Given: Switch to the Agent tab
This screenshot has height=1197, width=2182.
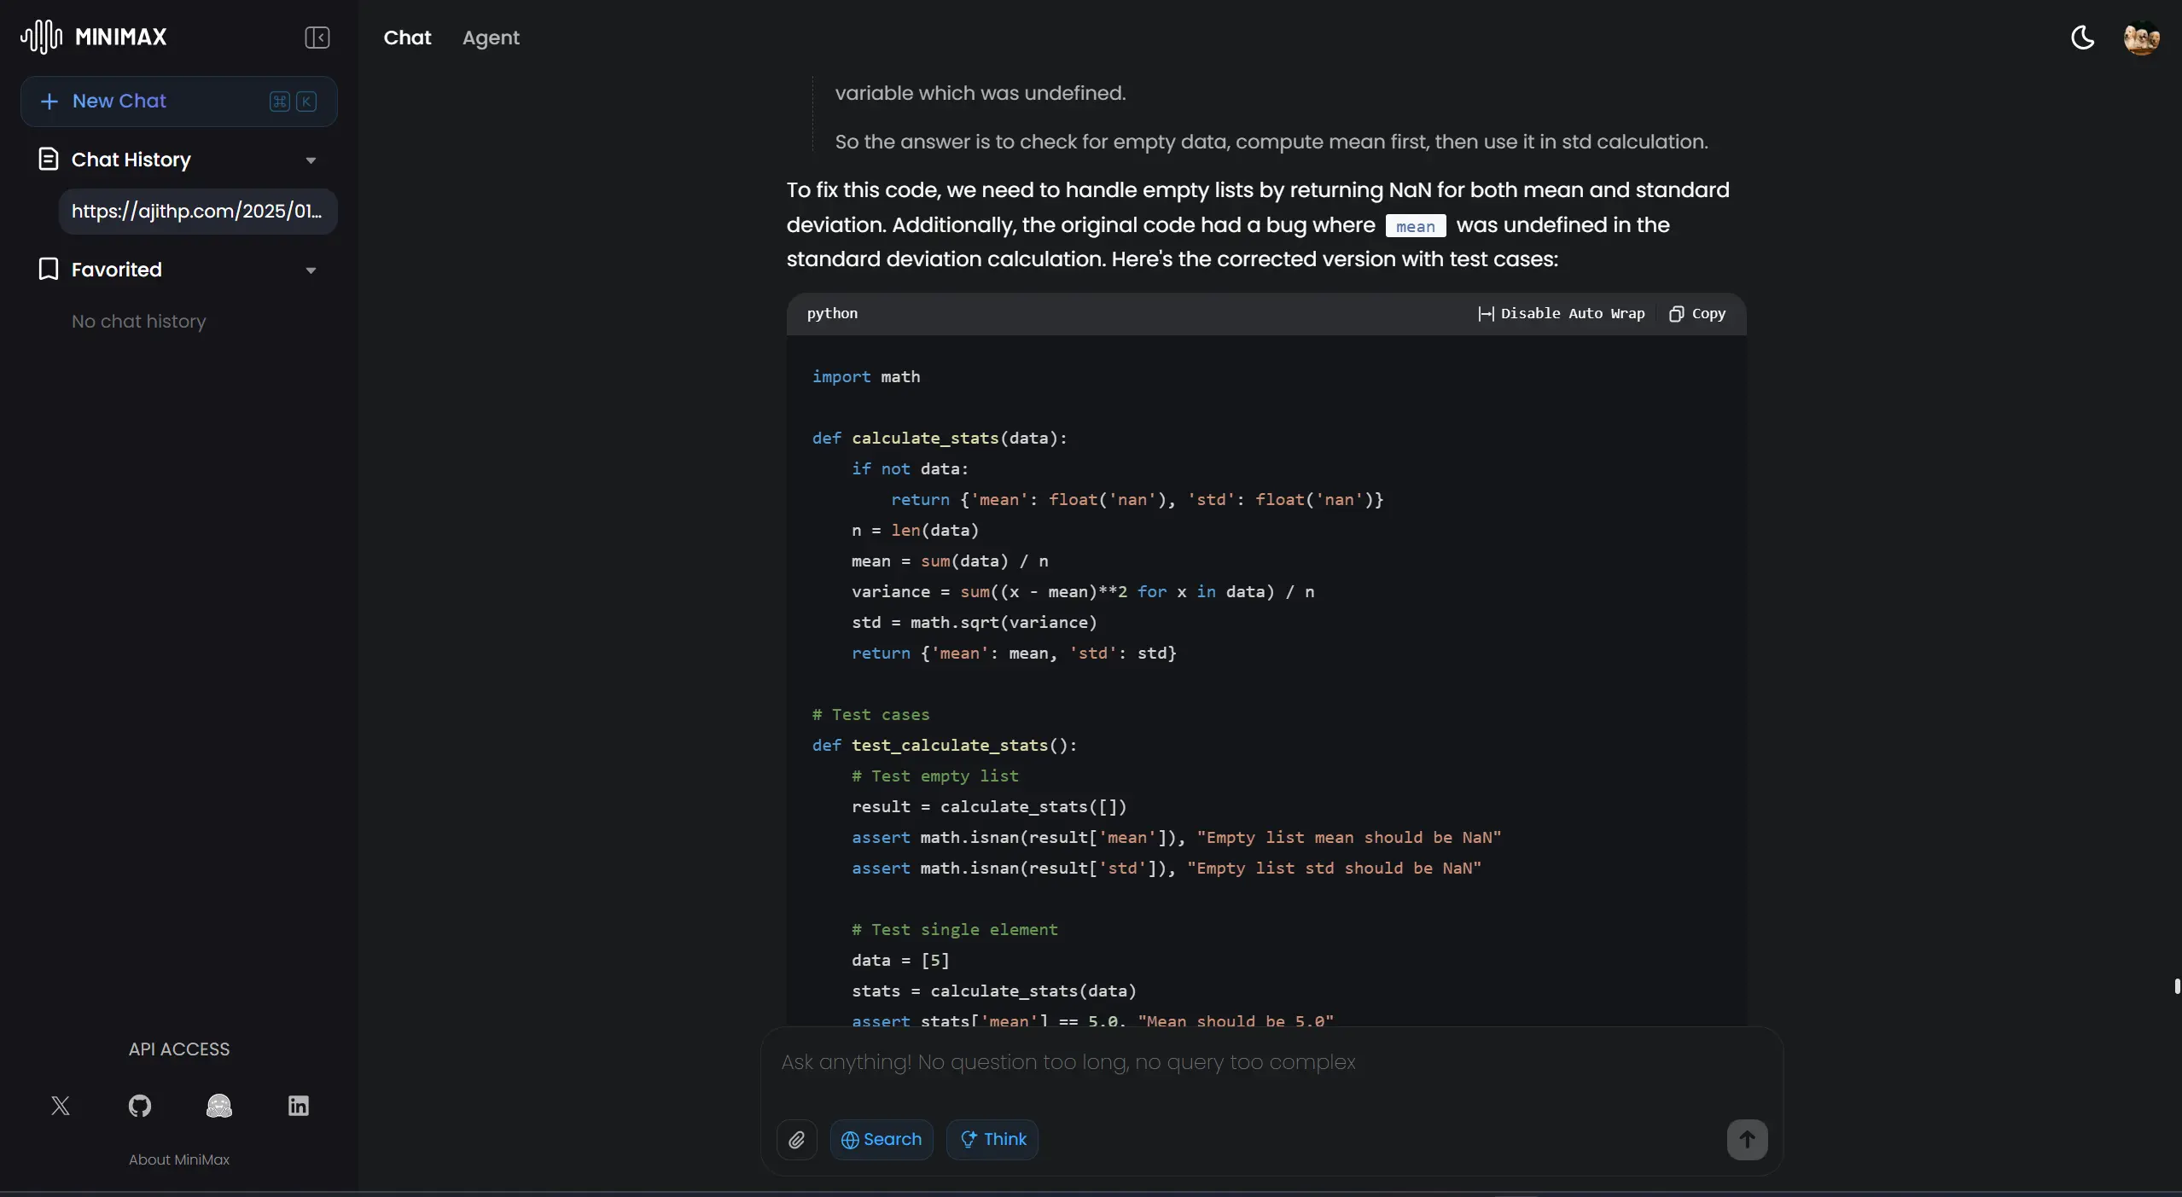Looking at the screenshot, I should coord(491,38).
